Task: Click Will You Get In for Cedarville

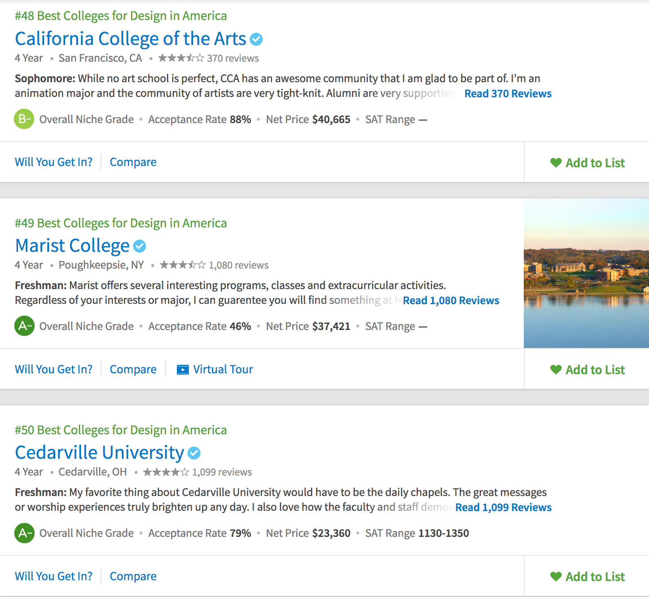Action: 54,576
